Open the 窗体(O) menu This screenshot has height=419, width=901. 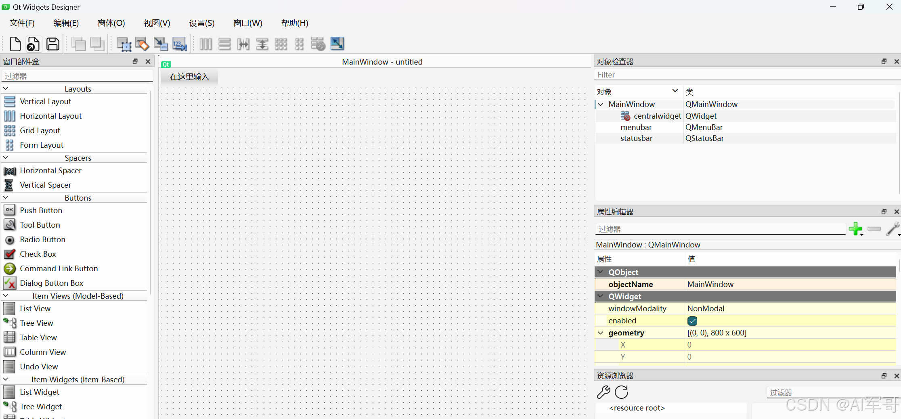(111, 23)
